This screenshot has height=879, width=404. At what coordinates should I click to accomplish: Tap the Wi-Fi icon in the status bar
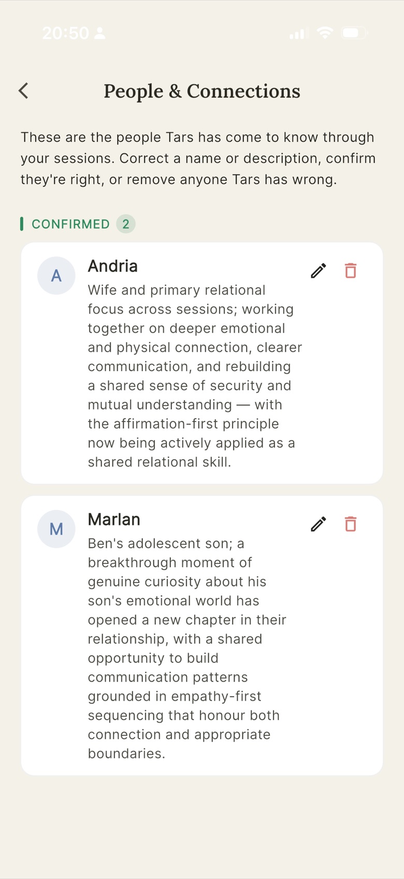click(x=325, y=33)
